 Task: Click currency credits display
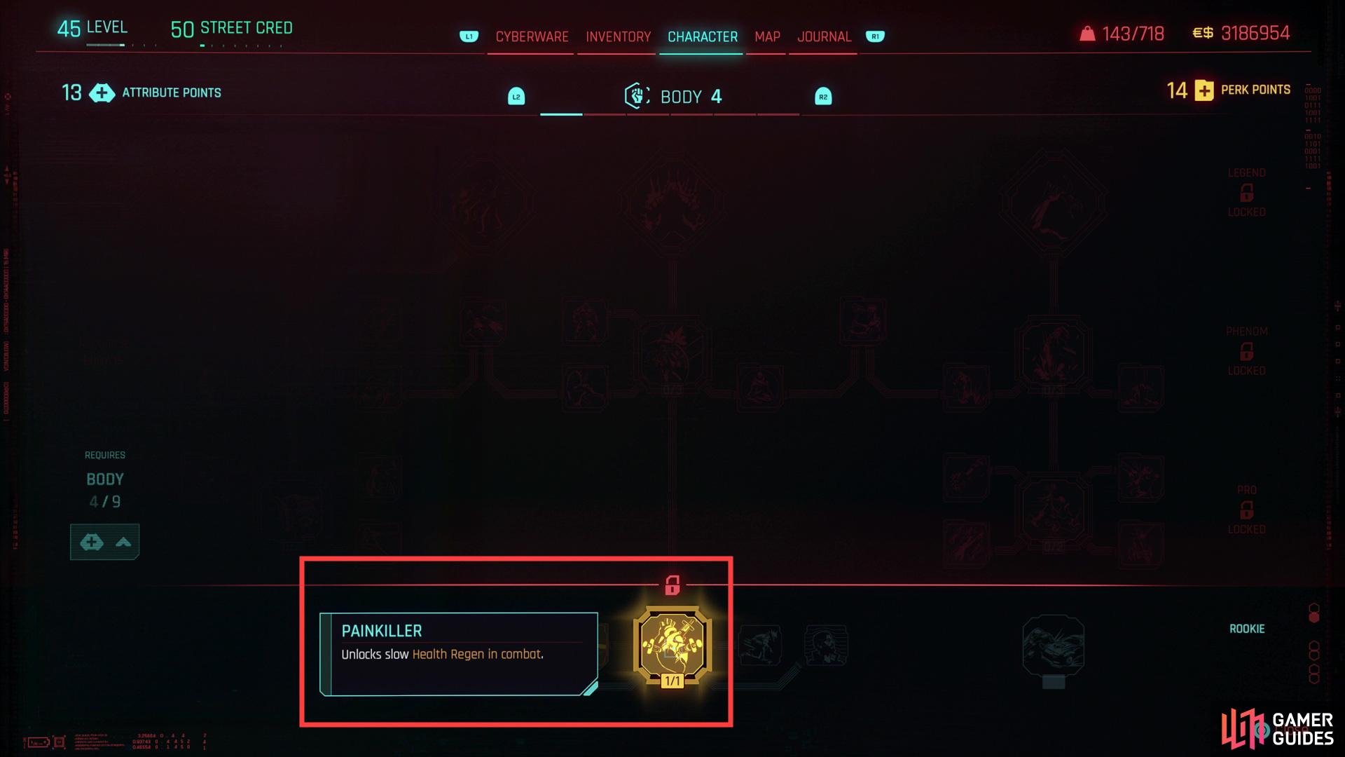(x=1247, y=33)
